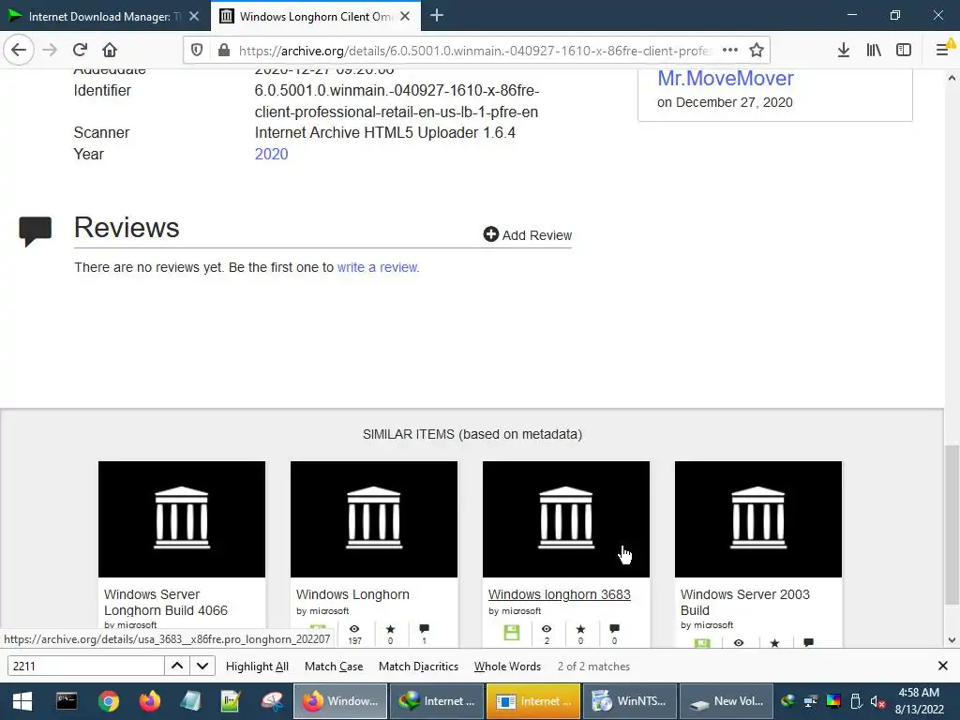Open Windows Server Longhorn Build 4066 thumbnail

pos(182,519)
